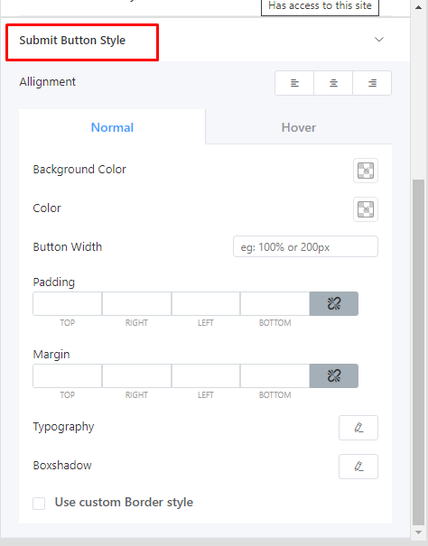Collapse Submit Button Style chevron
Image resolution: width=428 pixels, height=546 pixels.
pyautogui.click(x=379, y=40)
